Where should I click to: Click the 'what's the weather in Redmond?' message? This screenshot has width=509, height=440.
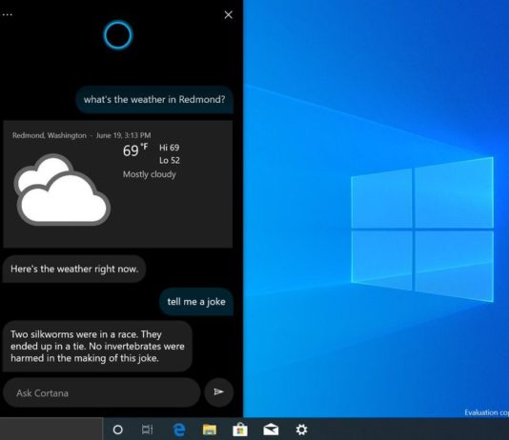point(154,100)
